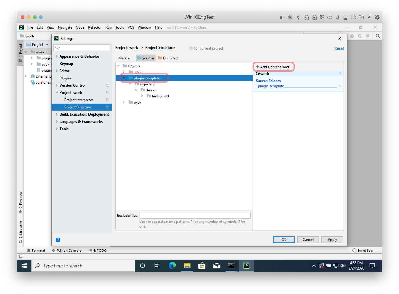Click the per-project copy icon beside Version Control
Image resolution: width=399 pixels, height=294 pixels.
click(x=108, y=85)
